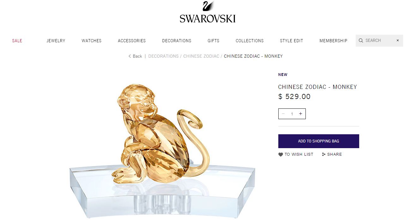Viewport: 417px width, 220px height.
Task: Click the search magnifier icon
Action: pos(361,40)
